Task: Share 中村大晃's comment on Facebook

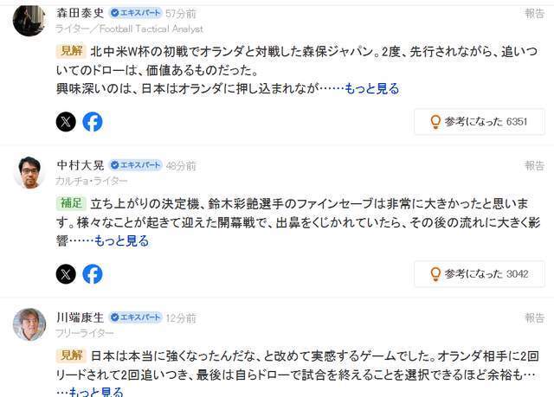Action: [x=93, y=274]
